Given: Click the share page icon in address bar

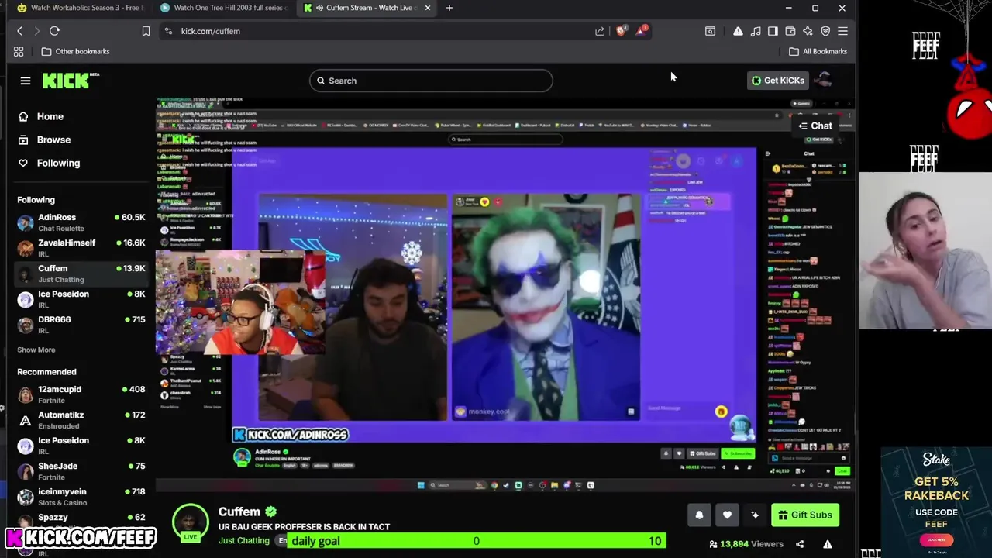Looking at the screenshot, I should tap(600, 31).
